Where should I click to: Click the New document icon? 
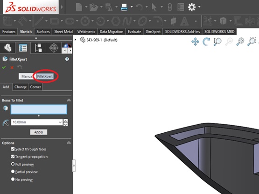coord(79,7)
